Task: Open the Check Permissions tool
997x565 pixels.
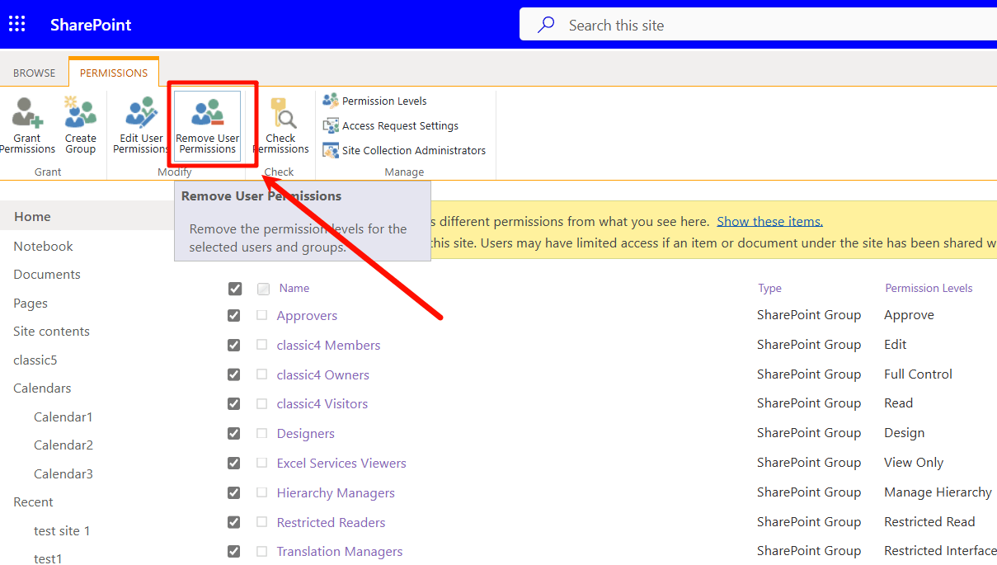Action: 280,125
